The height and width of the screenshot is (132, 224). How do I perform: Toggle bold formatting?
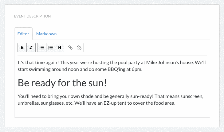(x=22, y=48)
